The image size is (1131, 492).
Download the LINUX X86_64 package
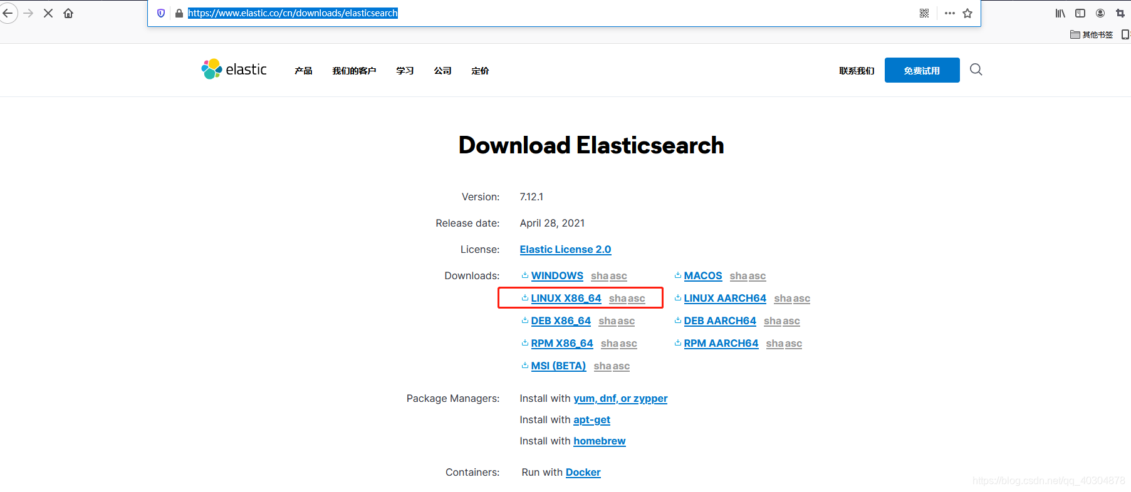566,298
